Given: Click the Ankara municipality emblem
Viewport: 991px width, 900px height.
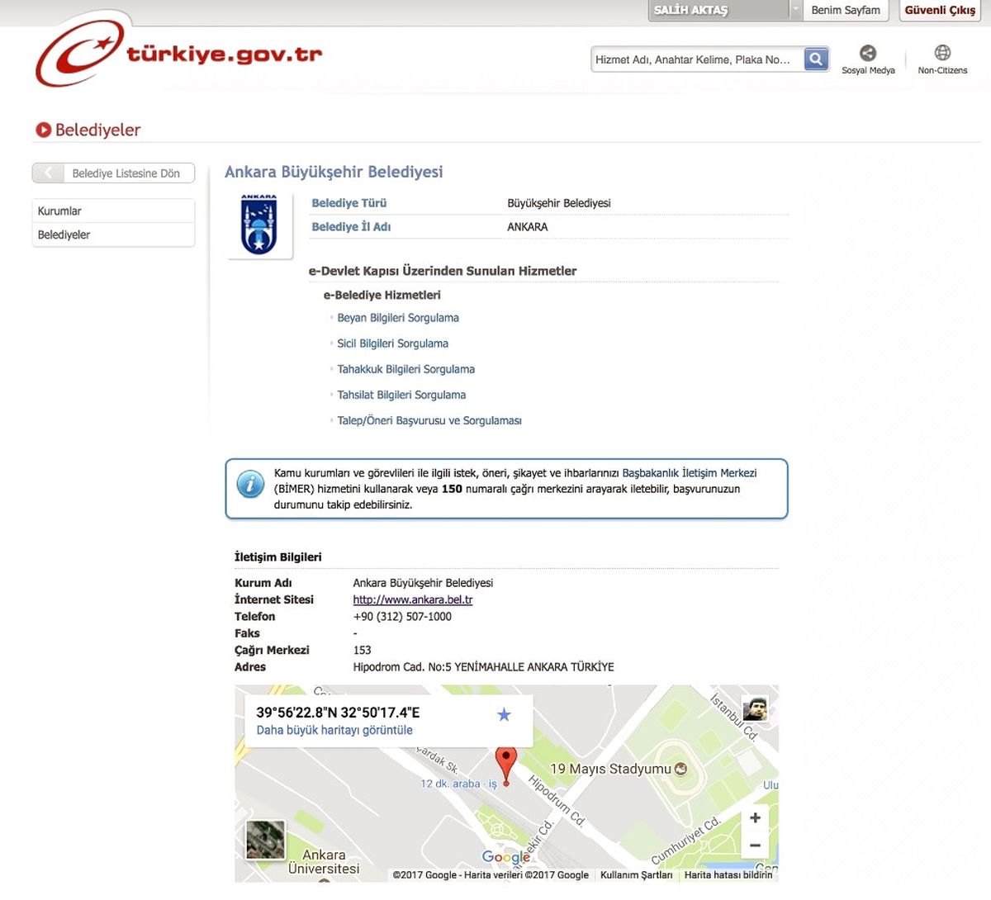Looking at the screenshot, I should click(259, 225).
